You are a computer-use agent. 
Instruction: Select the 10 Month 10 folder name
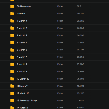(x=23, y=79)
